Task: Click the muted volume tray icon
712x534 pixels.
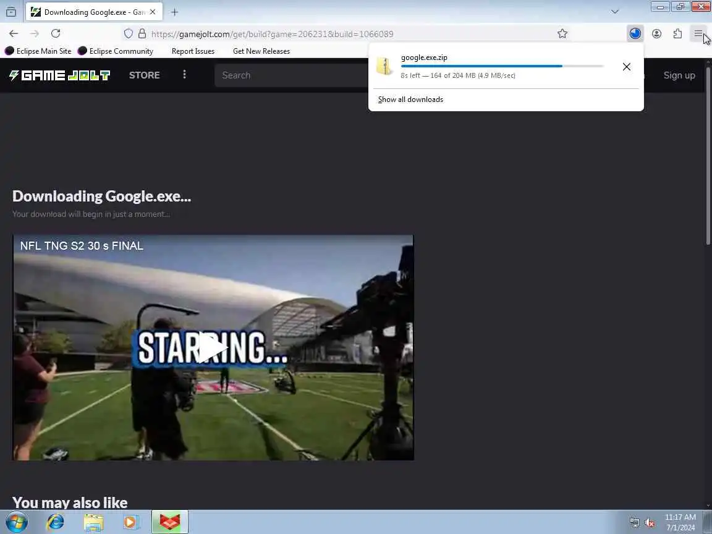Action: tap(650, 523)
